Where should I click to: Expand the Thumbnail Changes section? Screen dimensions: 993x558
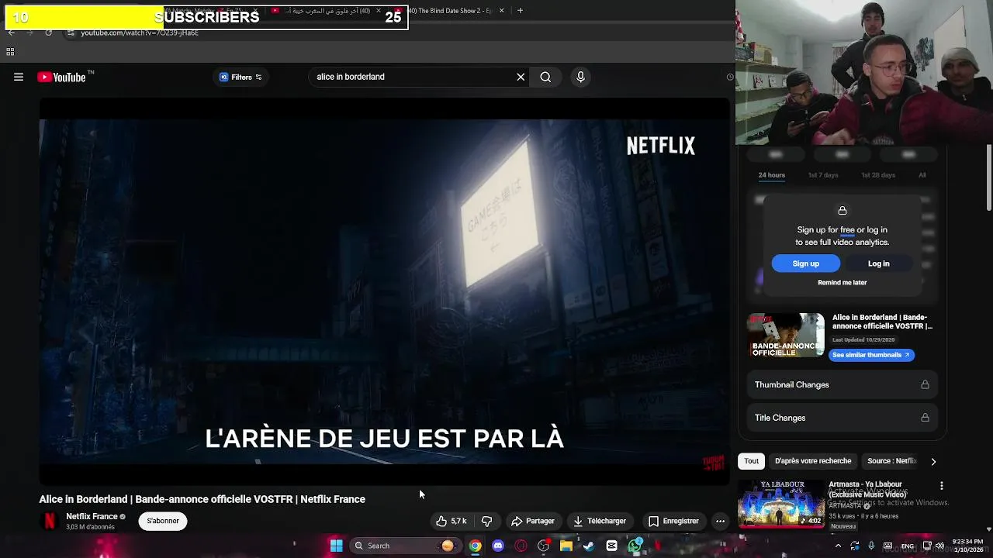(x=842, y=384)
